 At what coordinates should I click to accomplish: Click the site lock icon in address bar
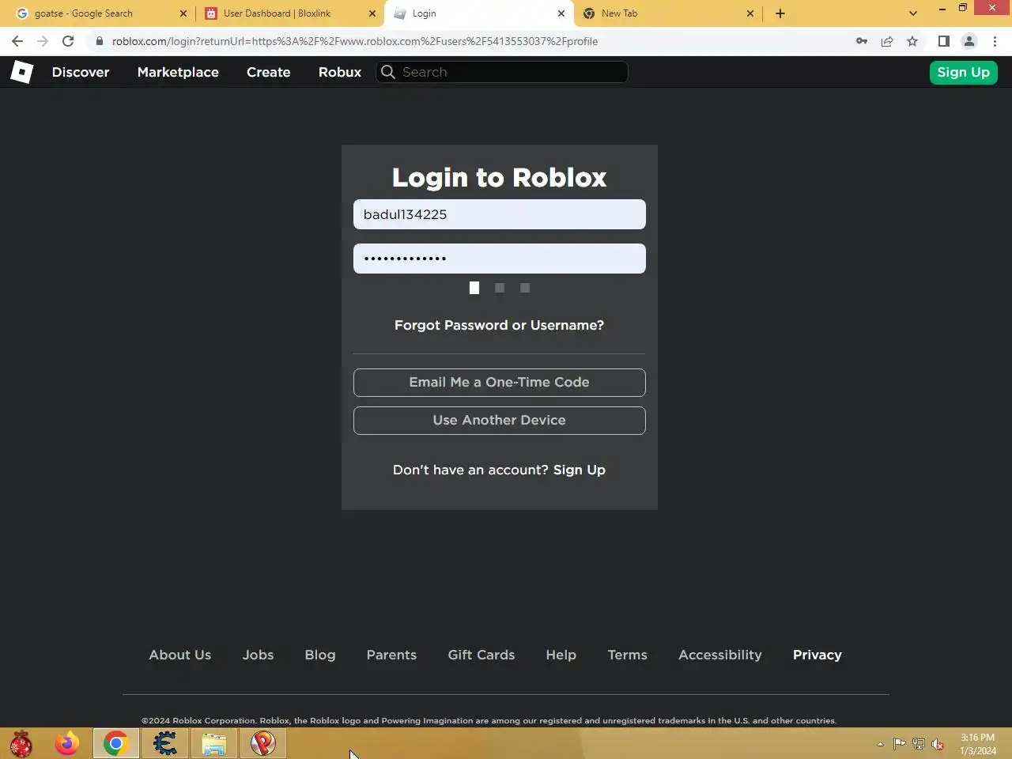tap(99, 41)
